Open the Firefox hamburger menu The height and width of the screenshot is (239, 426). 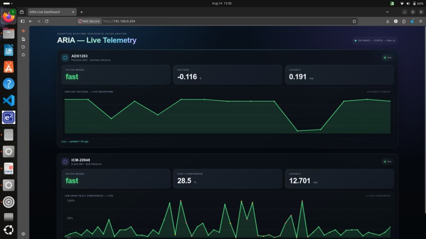coord(421,21)
